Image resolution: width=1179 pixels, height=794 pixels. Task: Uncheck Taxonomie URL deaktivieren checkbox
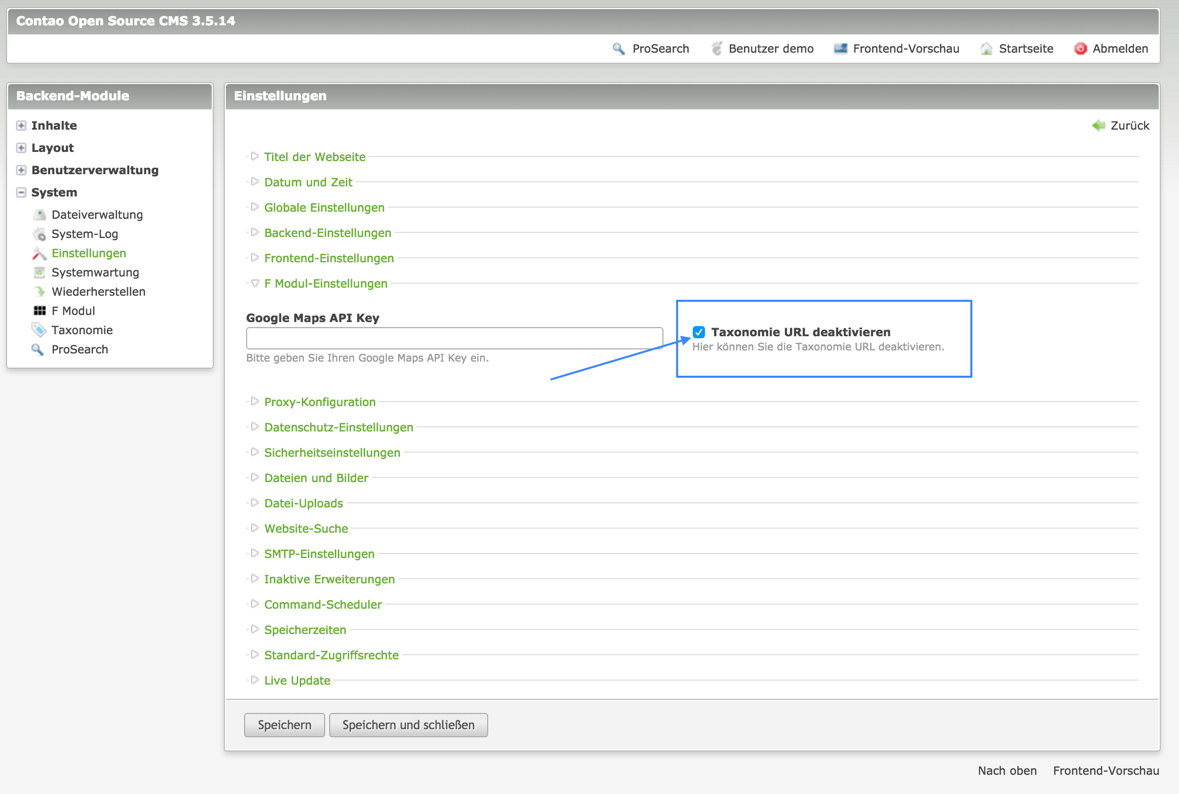click(699, 332)
